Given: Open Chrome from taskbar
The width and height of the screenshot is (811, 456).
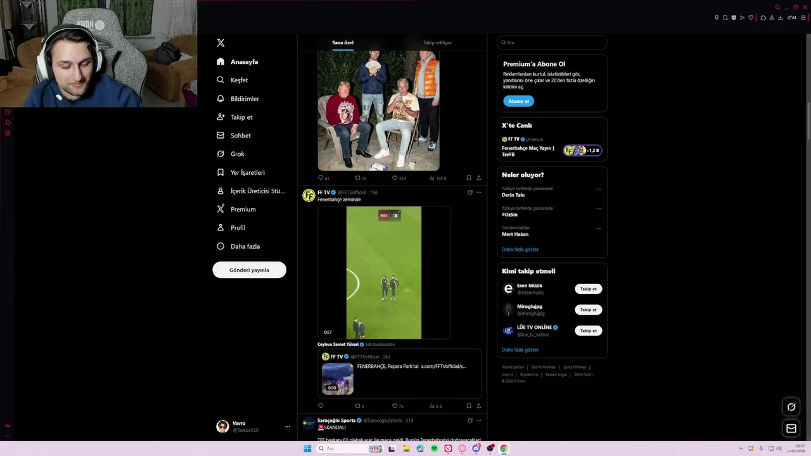Looking at the screenshot, I should pyautogui.click(x=504, y=448).
